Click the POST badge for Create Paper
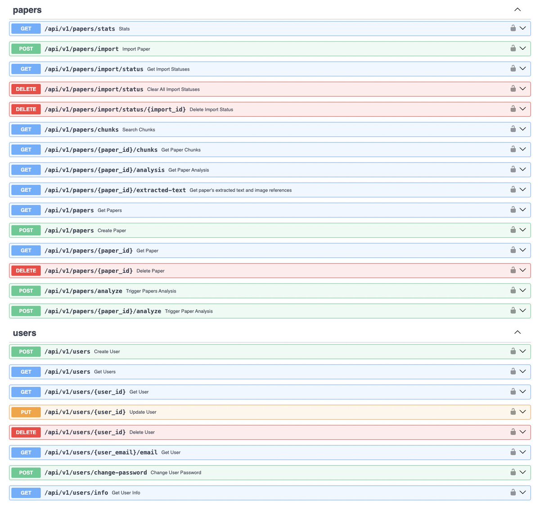The width and height of the screenshot is (540, 509). pyautogui.click(x=26, y=230)
